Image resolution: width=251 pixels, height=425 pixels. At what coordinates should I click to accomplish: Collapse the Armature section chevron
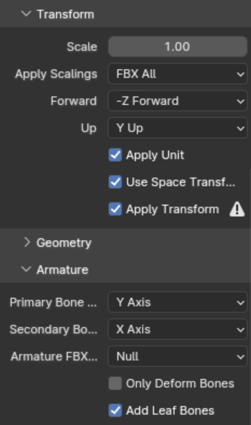pos(26,269)
